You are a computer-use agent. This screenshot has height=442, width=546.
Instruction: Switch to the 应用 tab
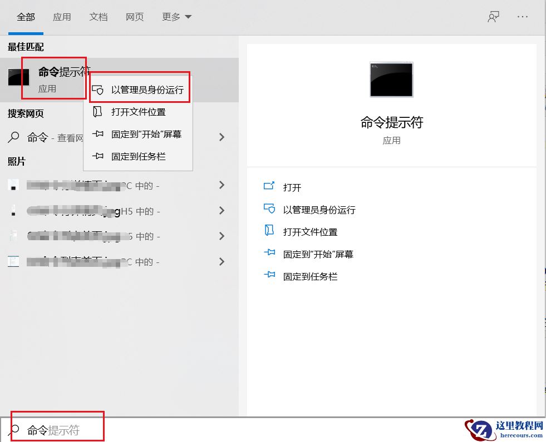[x=62, y=17]
